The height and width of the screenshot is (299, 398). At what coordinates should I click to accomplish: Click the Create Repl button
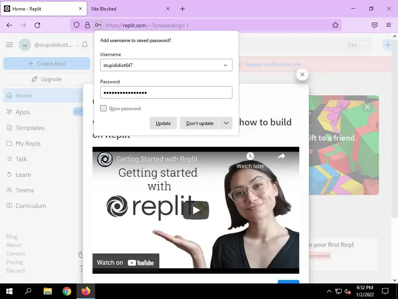[x=47, y=63]
